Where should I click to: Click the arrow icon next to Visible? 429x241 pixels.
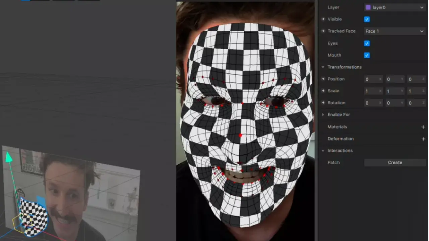point(323,19)
